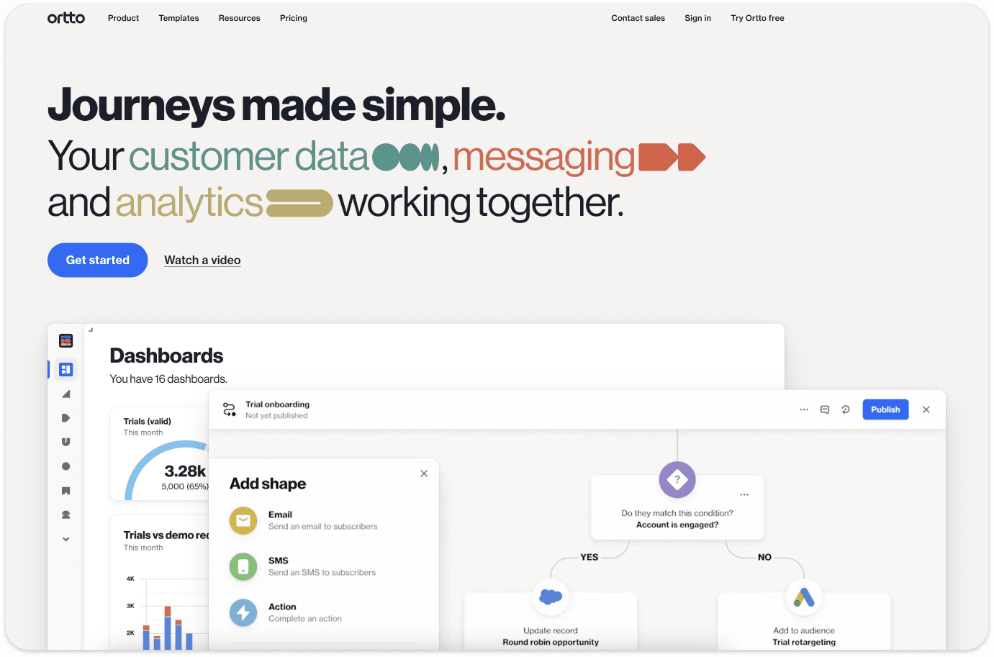
Task: Click the 'Trial onboarding' journey title
Action: point(277,404)
